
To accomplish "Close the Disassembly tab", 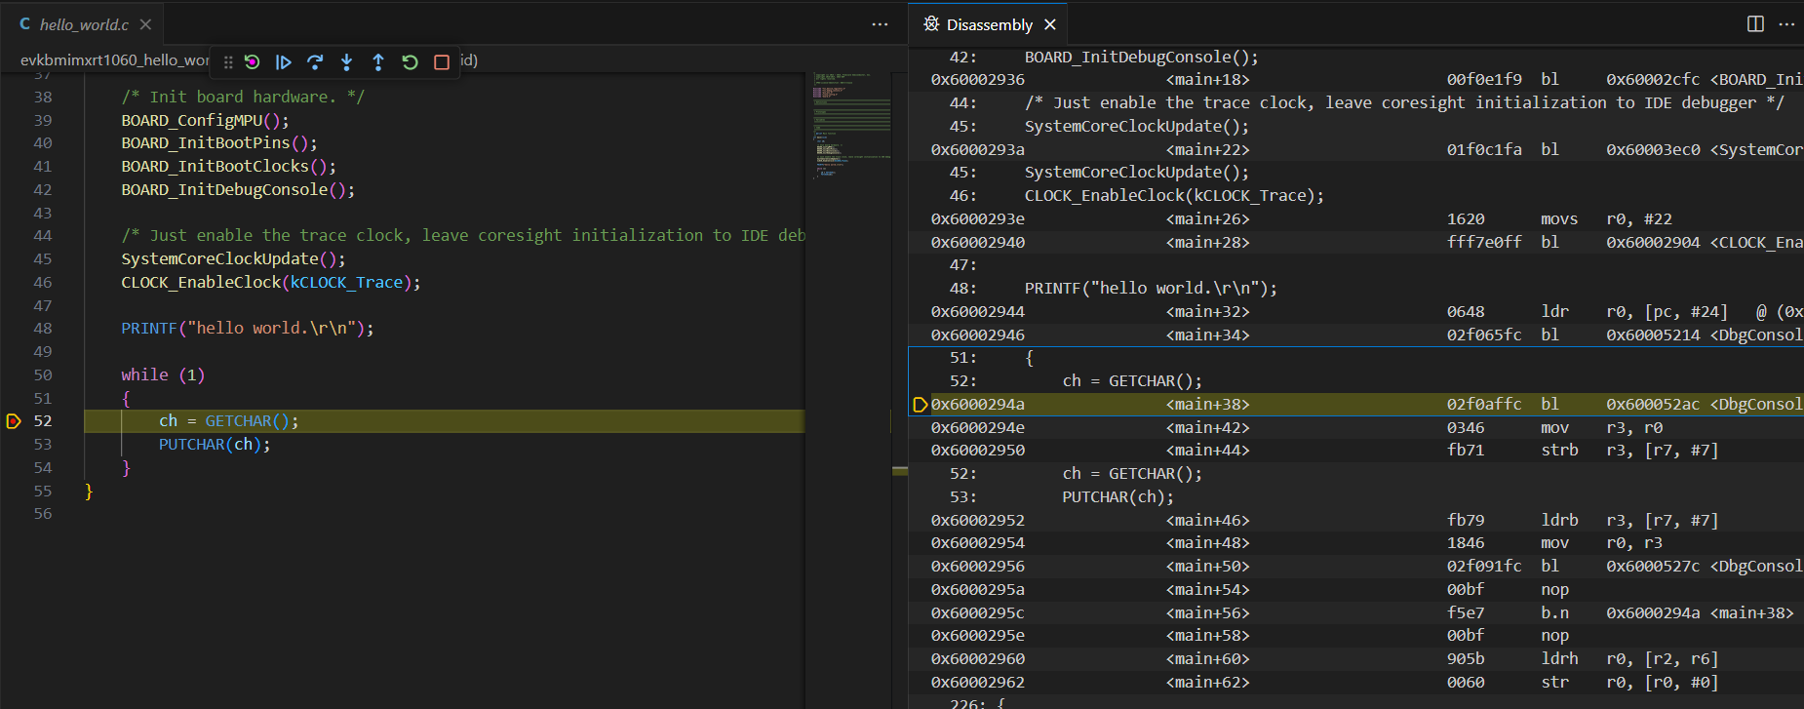I will coord(1050,24).
